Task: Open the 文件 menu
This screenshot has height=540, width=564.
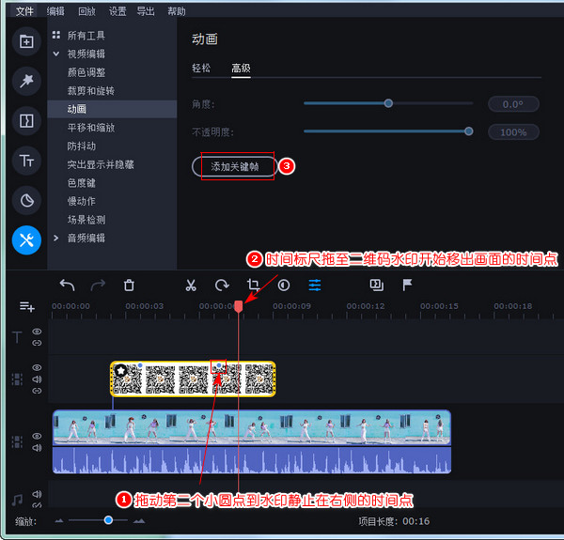Action: click(24, 11)
